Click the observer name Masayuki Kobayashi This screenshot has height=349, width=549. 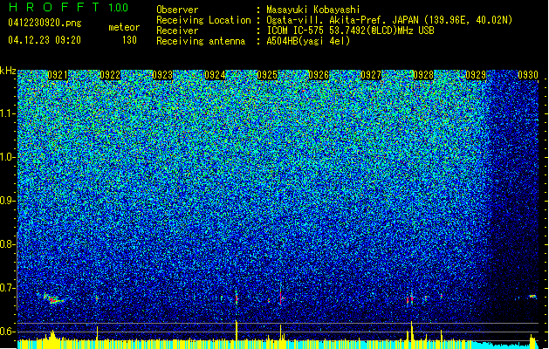point(313,10)
